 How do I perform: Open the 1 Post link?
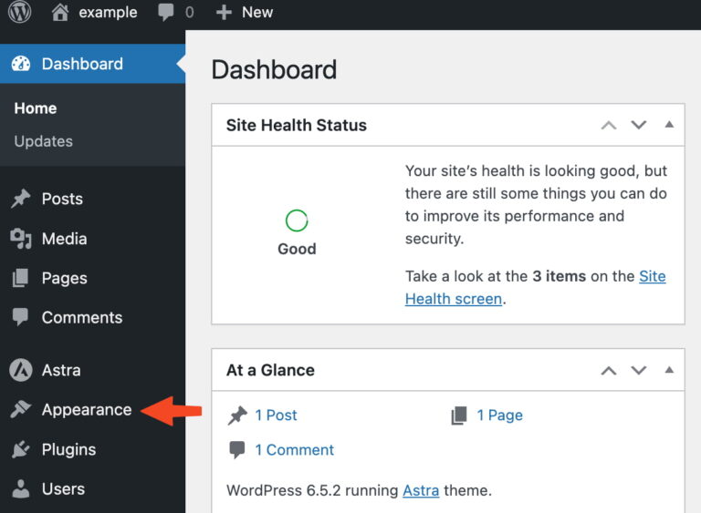pos(276,416)
